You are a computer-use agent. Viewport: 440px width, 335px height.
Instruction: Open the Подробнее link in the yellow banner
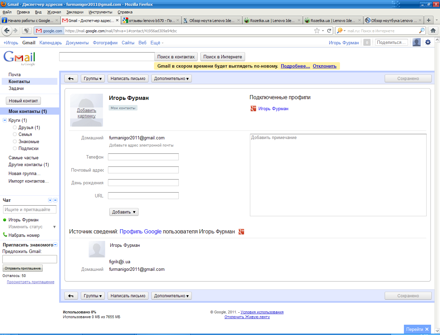click(x=295, y=66)
